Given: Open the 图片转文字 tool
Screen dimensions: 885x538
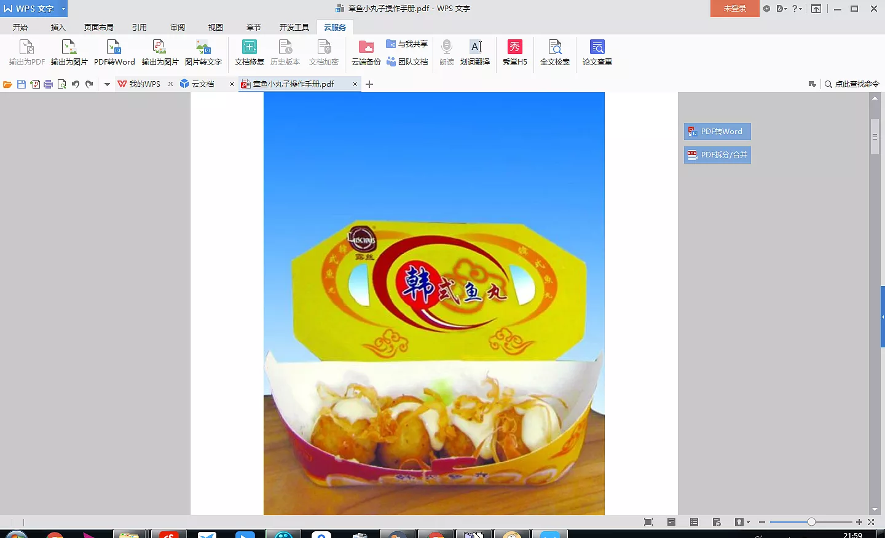Looking at the screenshot, I should pyautogui.click(x=203, y=53).
